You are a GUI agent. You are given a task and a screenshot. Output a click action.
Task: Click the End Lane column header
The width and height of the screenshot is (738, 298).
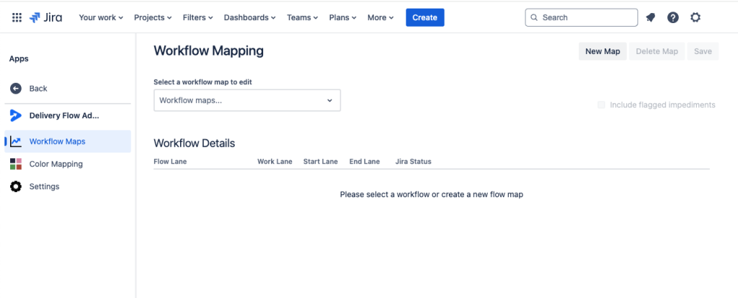click(364, 161)
